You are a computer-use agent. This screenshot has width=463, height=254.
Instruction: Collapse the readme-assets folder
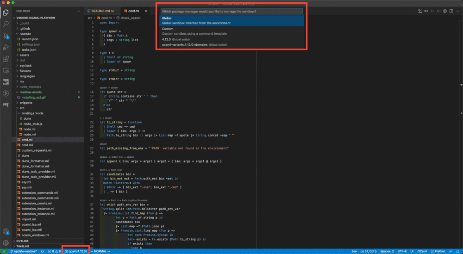pos(48,92)
